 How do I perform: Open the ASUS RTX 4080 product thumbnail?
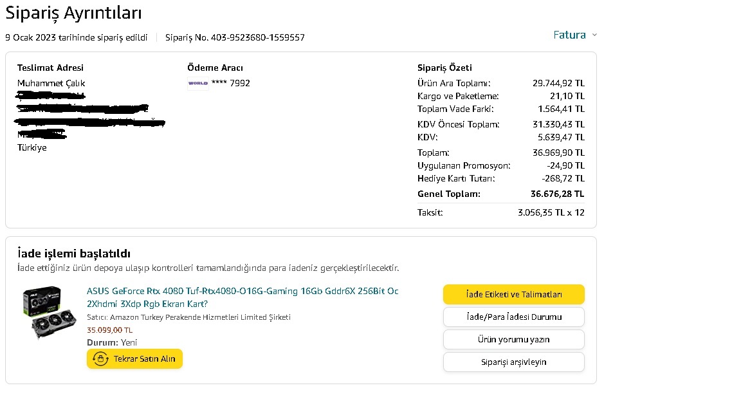(49, 313)
